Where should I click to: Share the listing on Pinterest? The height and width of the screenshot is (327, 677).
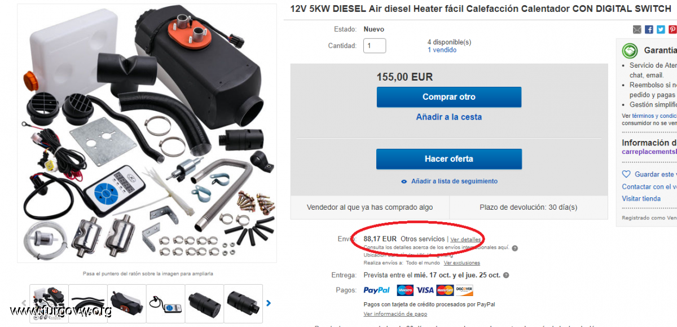(672, 29)
